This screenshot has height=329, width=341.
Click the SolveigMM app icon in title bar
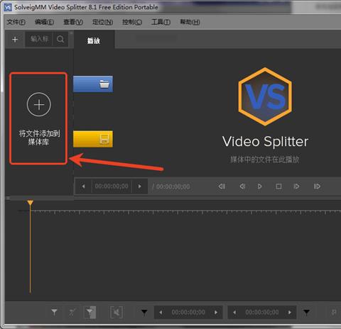[8, 7]
